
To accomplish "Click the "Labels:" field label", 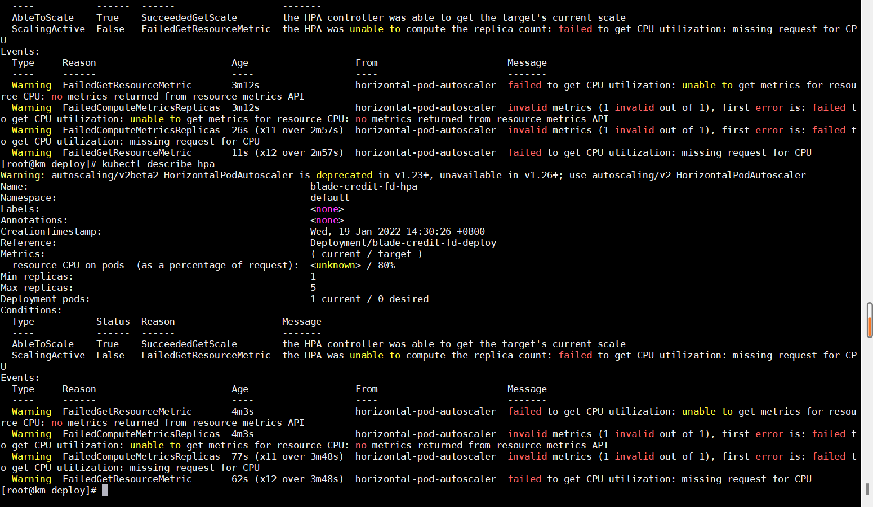I will [x=20, y=209].
